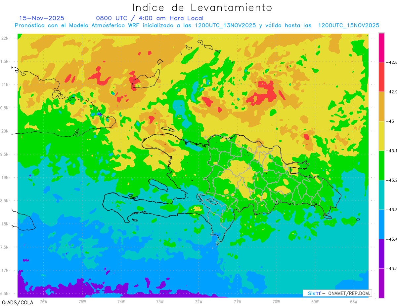Image resolution: width=397 pixels, height=306 pixels.
Task: Click the 72W longitude label
Action: point(198,301)
